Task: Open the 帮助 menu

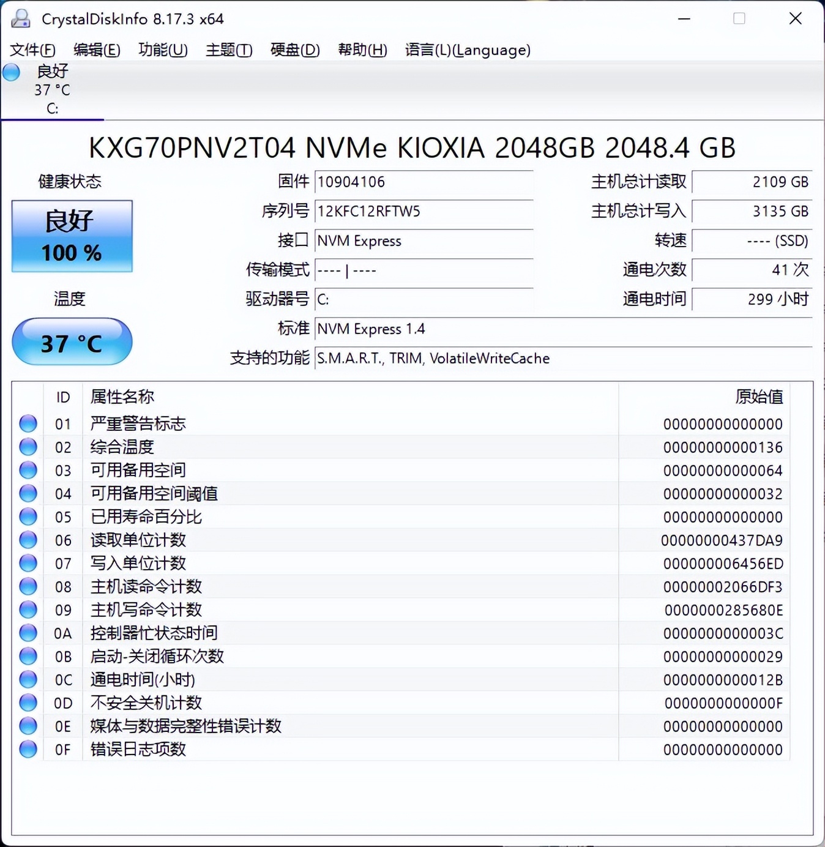Action: tap(362, 50)
